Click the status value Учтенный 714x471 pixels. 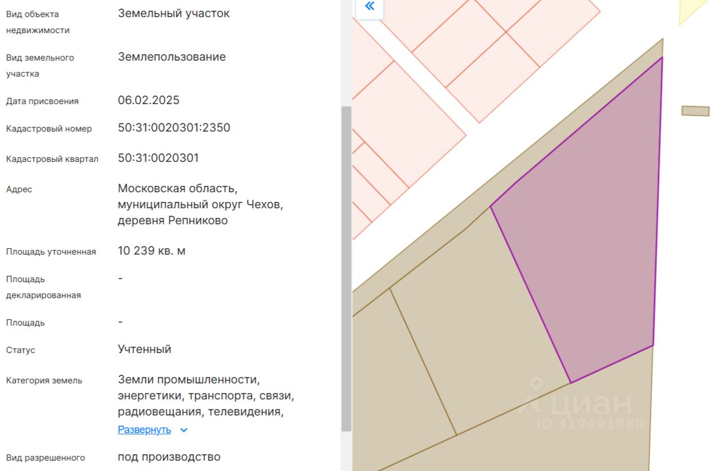[x=144, y=349]
